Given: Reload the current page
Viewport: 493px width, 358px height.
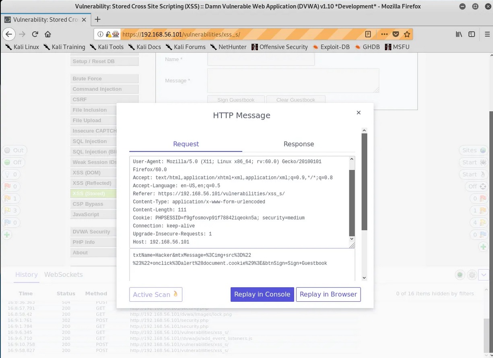Looking at the screenshot, I should click(35, 34).
